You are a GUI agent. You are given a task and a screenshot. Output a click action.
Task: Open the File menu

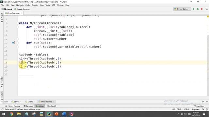[x=2, y=5]
